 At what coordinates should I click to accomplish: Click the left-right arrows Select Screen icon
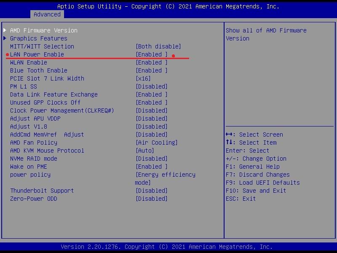[x=229, y=135]
